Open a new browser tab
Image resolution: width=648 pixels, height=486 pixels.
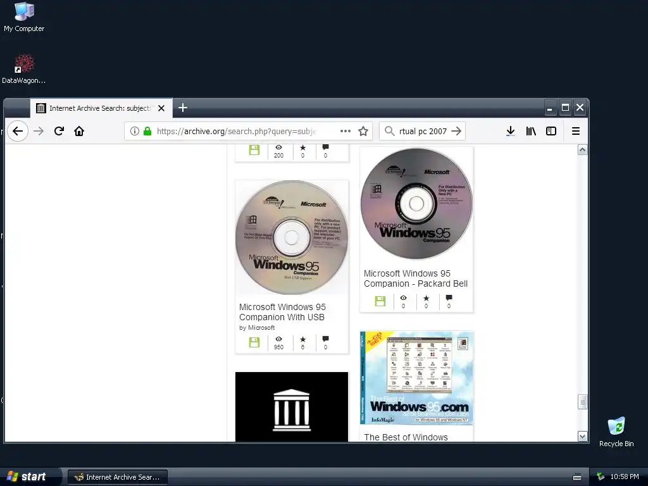(183, 108)
